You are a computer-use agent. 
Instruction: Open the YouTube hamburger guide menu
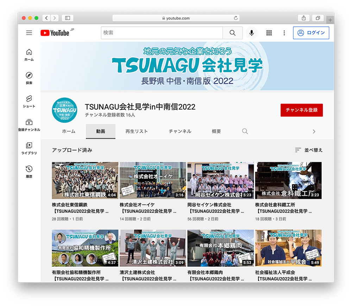[x=29, y=33]
